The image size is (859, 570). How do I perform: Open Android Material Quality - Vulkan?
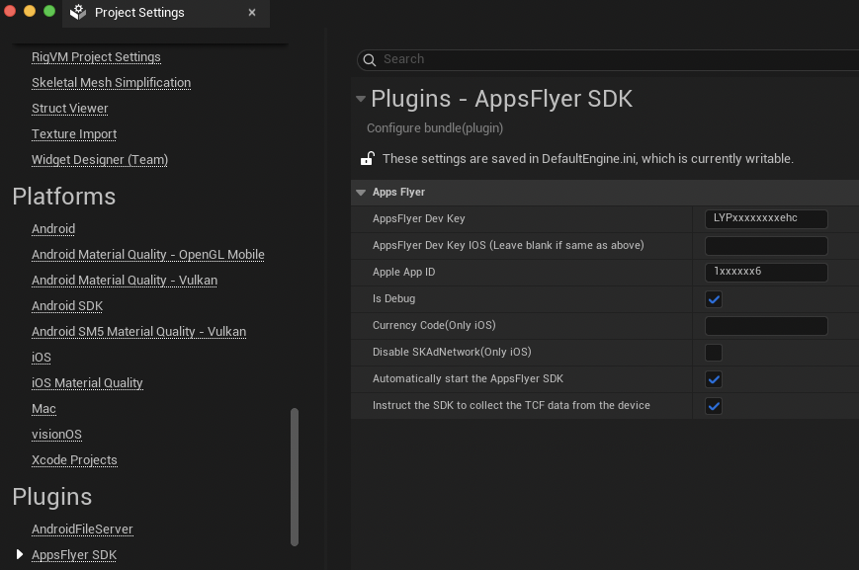[125, 281]
